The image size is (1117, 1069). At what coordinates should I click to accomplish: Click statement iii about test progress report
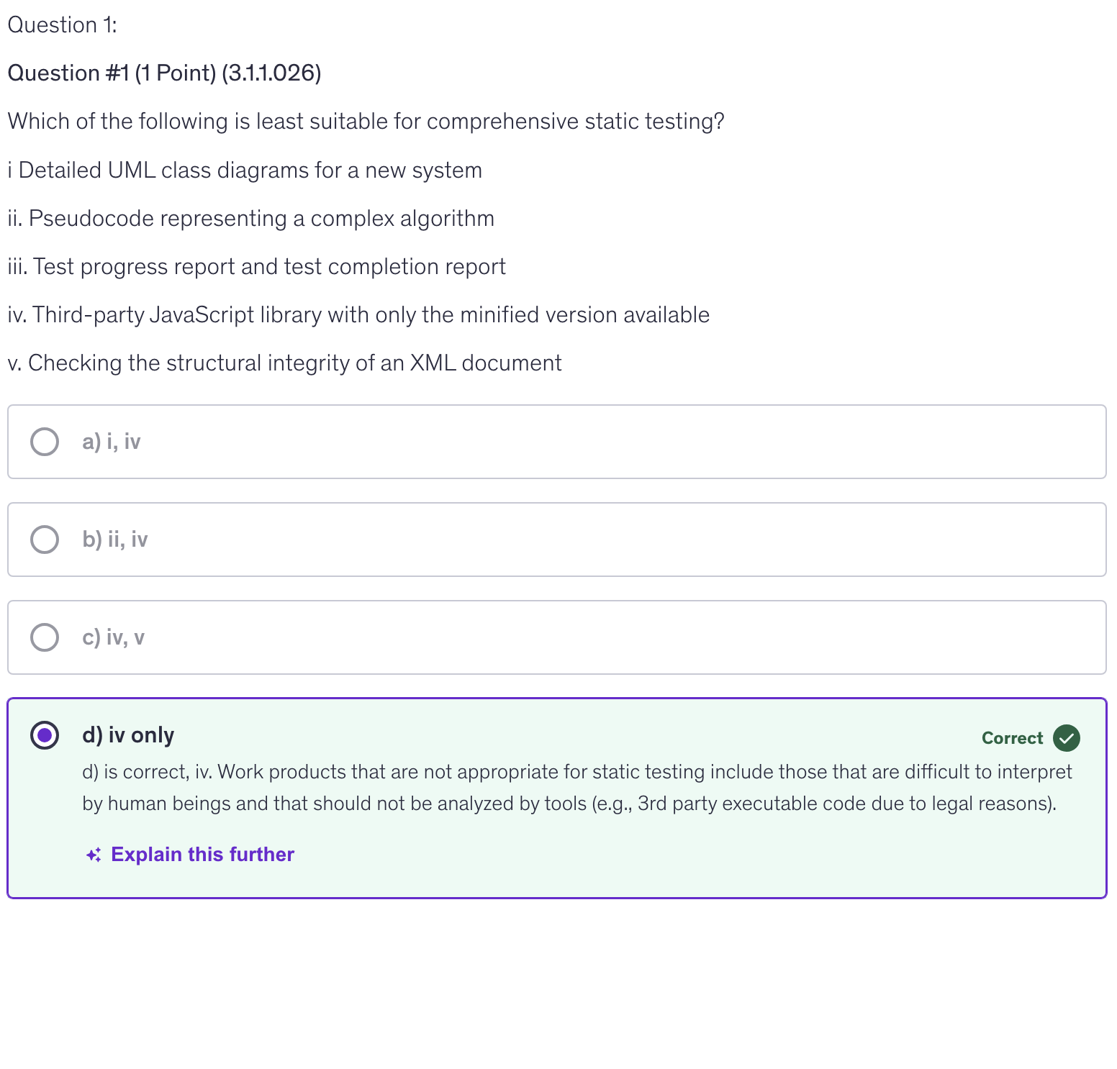pos(256,267)
